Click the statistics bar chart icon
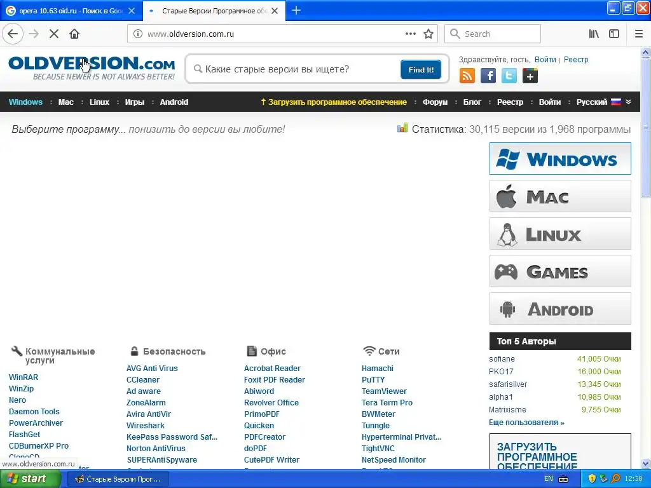 pos(402,128)
